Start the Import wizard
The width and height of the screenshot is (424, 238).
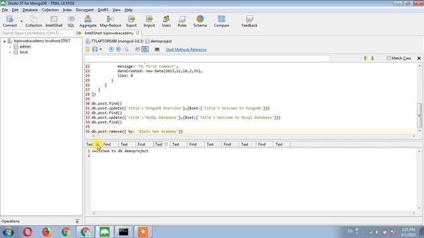(x=149, y=21)
